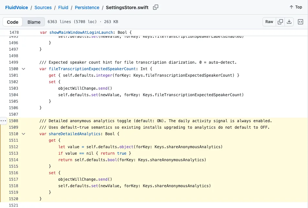Copy raw file contents icon
Viewport: 308px width, 208px height.
pos(280,22)
